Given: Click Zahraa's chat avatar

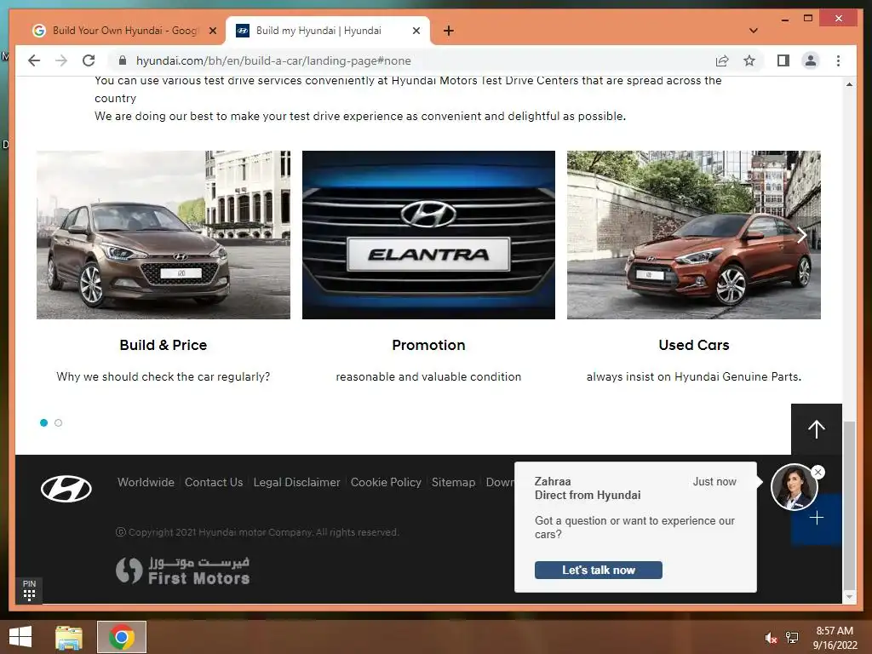Looking at the screenshot, I should pyautogui.click(x=794, y=488).
